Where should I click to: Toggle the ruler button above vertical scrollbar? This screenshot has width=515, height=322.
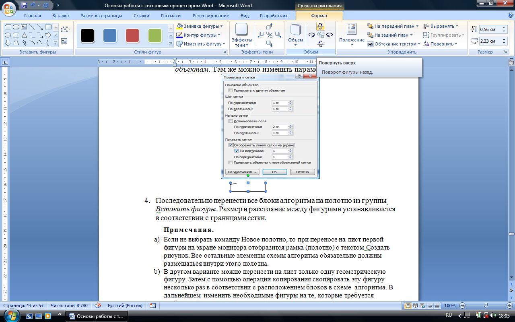pyautogui.click(x=511, y=62)
